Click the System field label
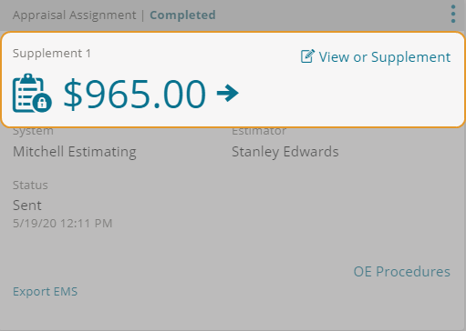The width and height of the screenshot is (466, 331). [x=33, y=132]
